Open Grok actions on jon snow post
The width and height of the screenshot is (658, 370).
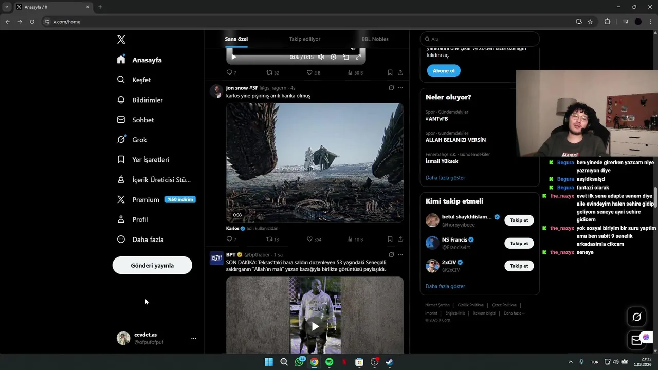[391, 88]
